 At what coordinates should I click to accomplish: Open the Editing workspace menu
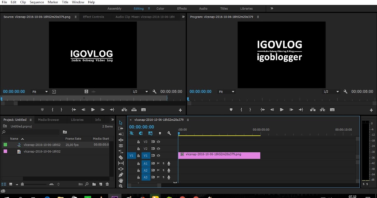[x=149, y=8]
